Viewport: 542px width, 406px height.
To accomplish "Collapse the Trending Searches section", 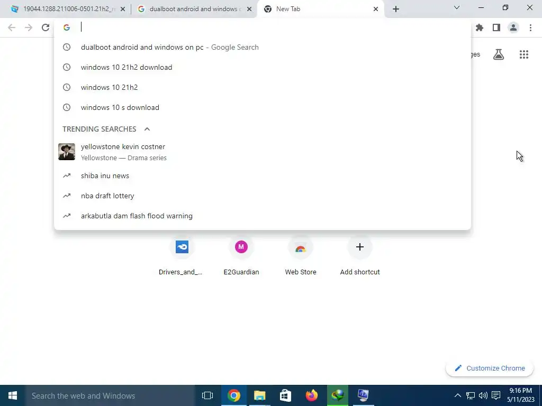I will tap(147, 129).
